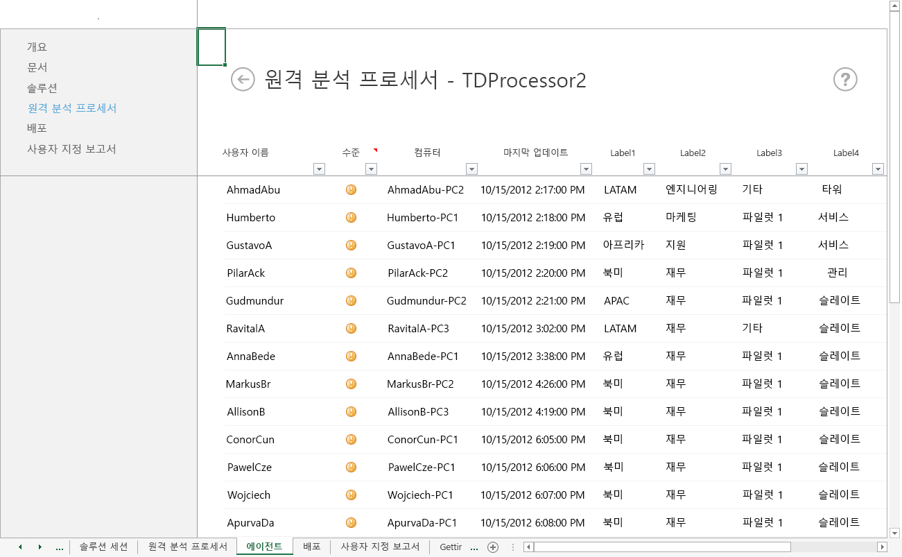Click warning icon in PawelCze row

pos(351,467)
